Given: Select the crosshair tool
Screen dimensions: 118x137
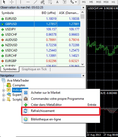Looking at the screenshot, I should [12, 2].
